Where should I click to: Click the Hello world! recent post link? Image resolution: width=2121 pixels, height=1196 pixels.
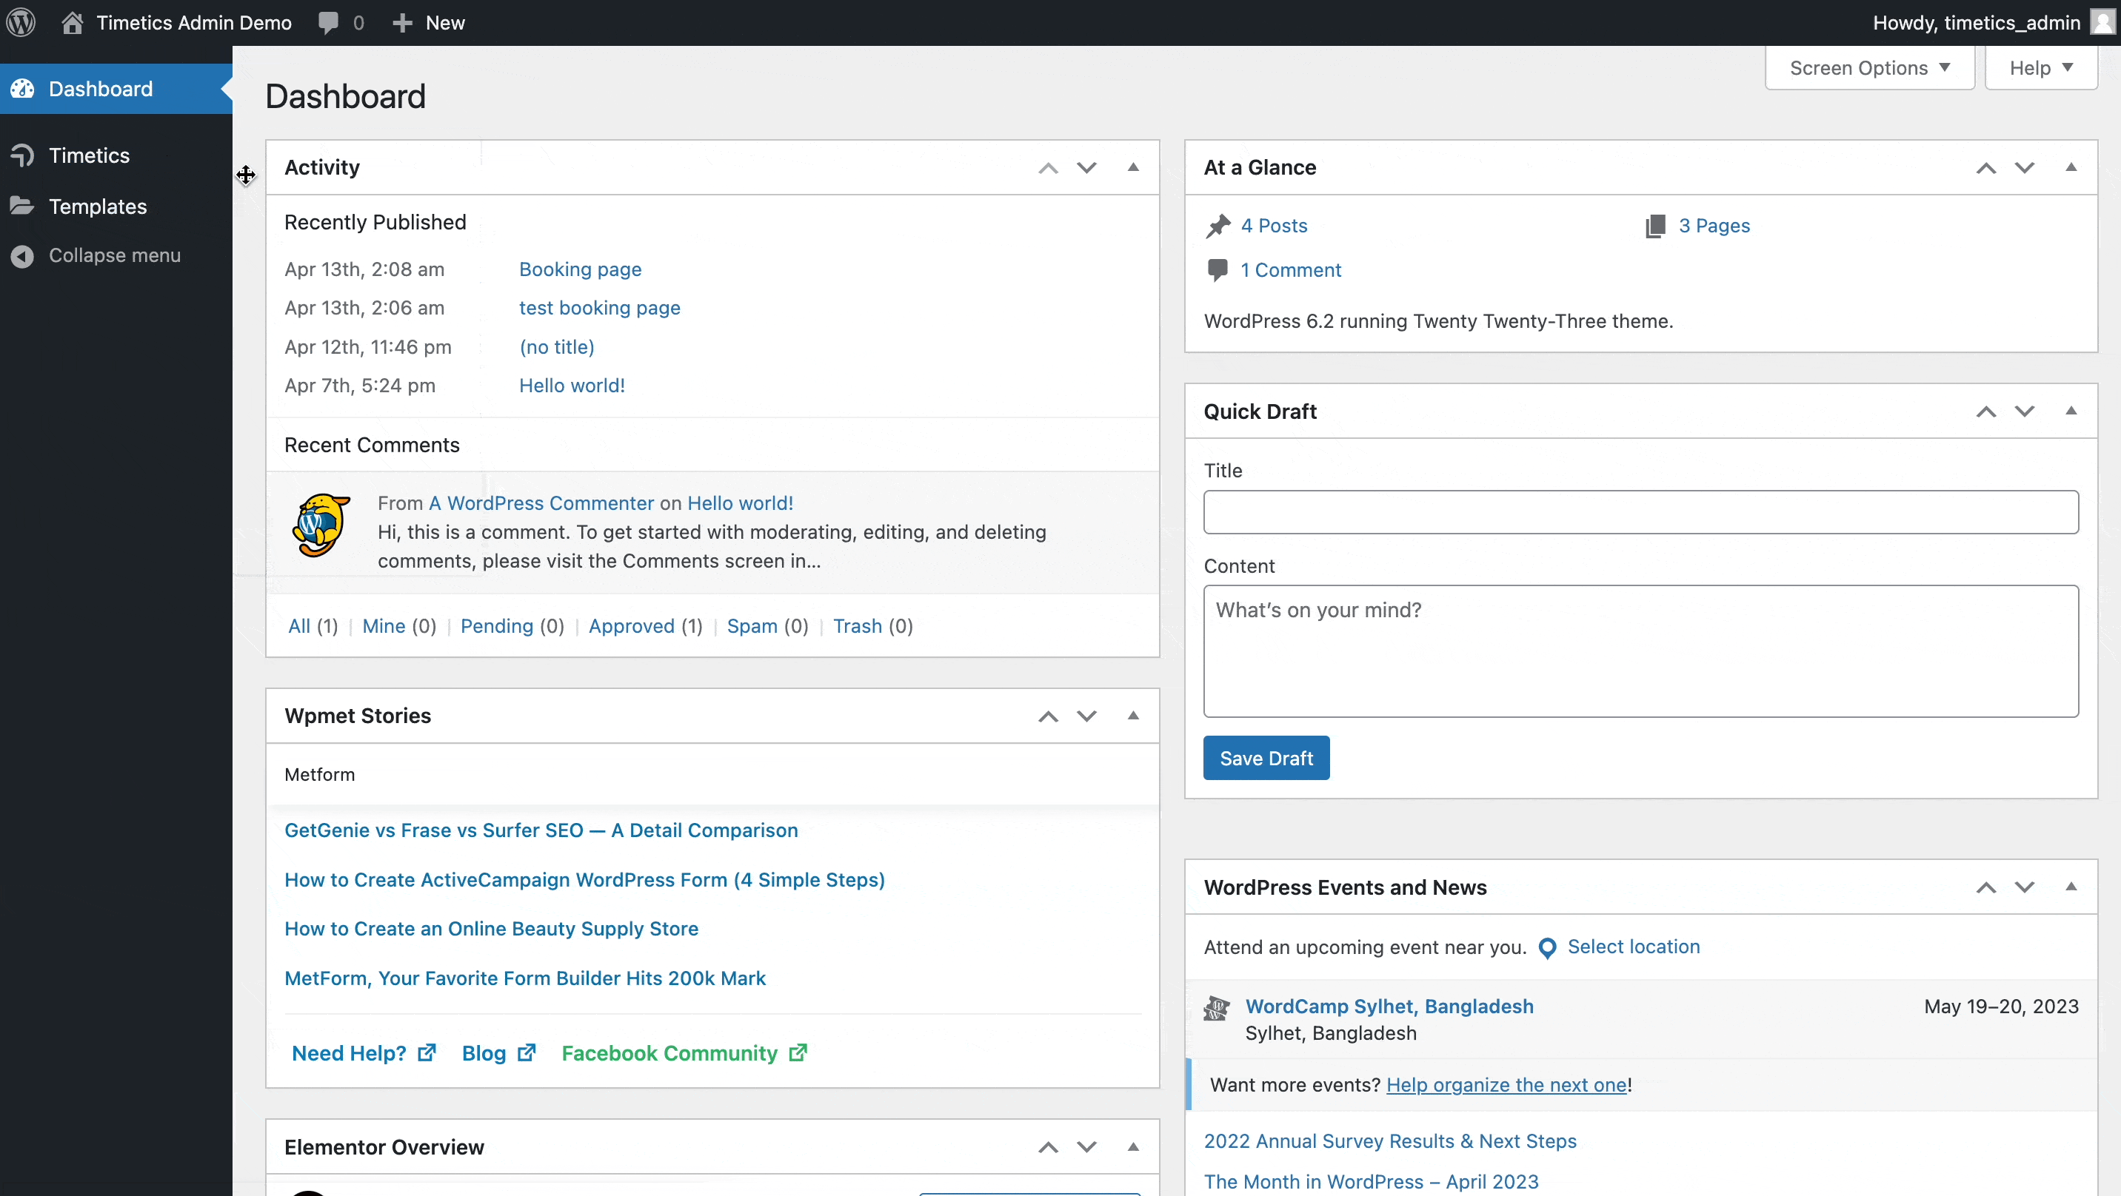coord(571,386)
